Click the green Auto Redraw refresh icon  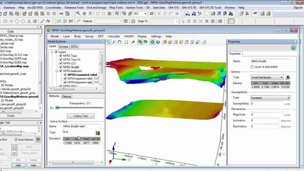(38, 139)
